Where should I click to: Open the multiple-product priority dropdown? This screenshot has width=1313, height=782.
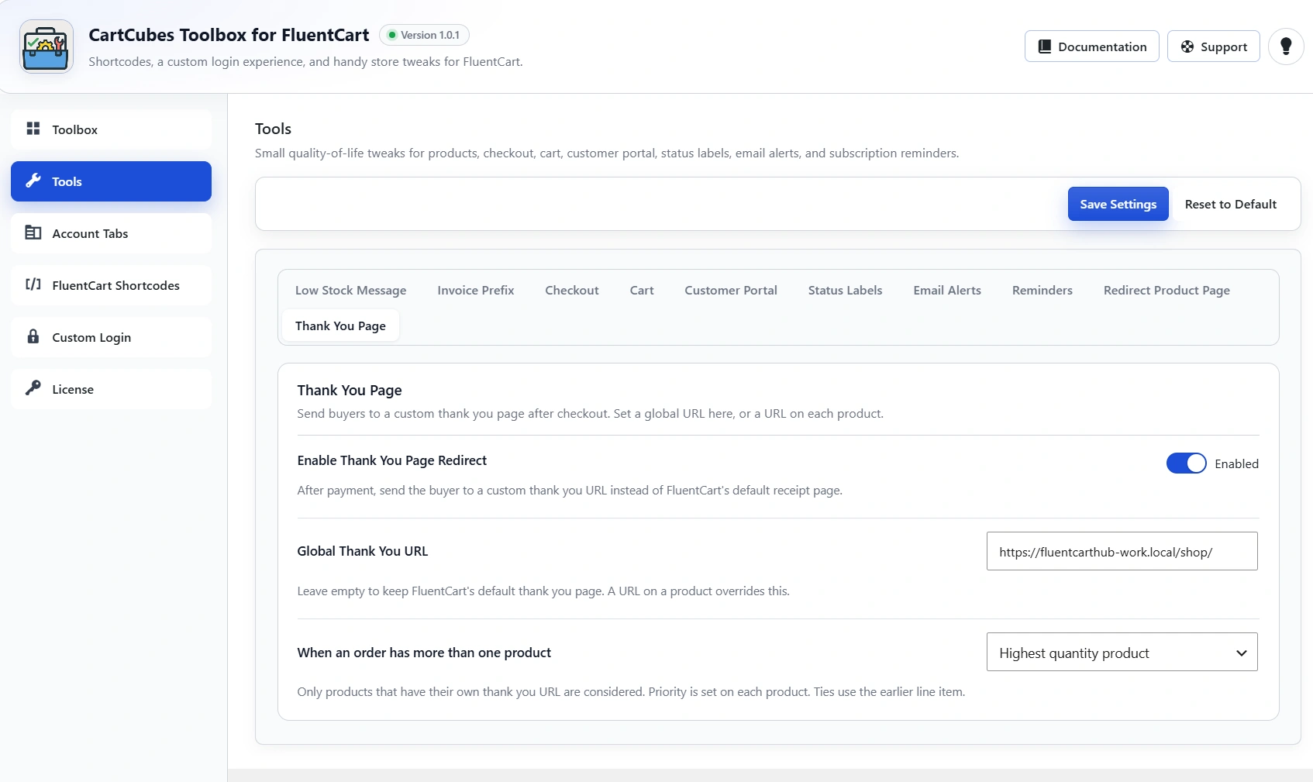tap(1122, 653)
